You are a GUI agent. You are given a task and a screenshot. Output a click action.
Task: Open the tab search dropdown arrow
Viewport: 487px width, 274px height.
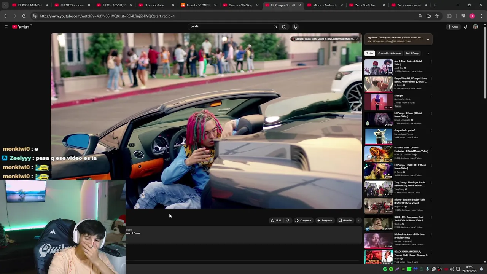click(x=5, y=5)
